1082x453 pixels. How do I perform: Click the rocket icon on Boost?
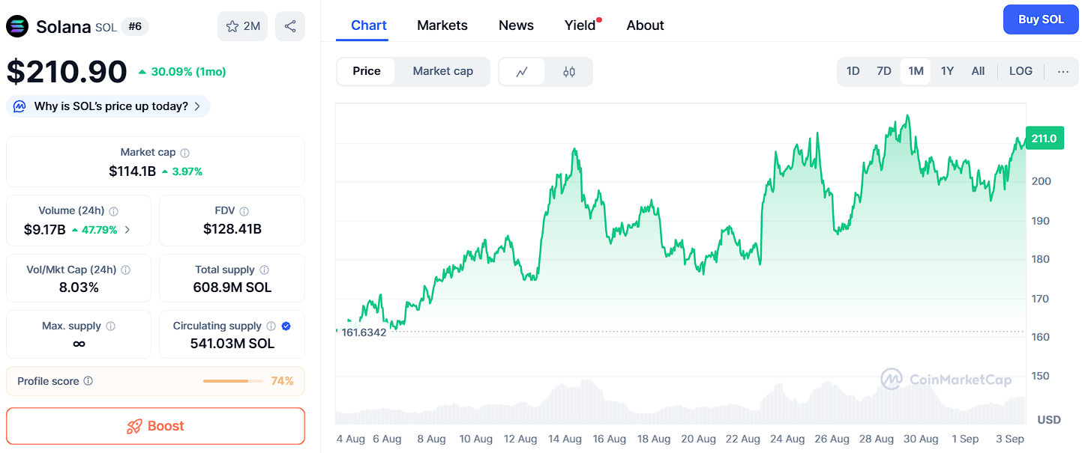134,426
